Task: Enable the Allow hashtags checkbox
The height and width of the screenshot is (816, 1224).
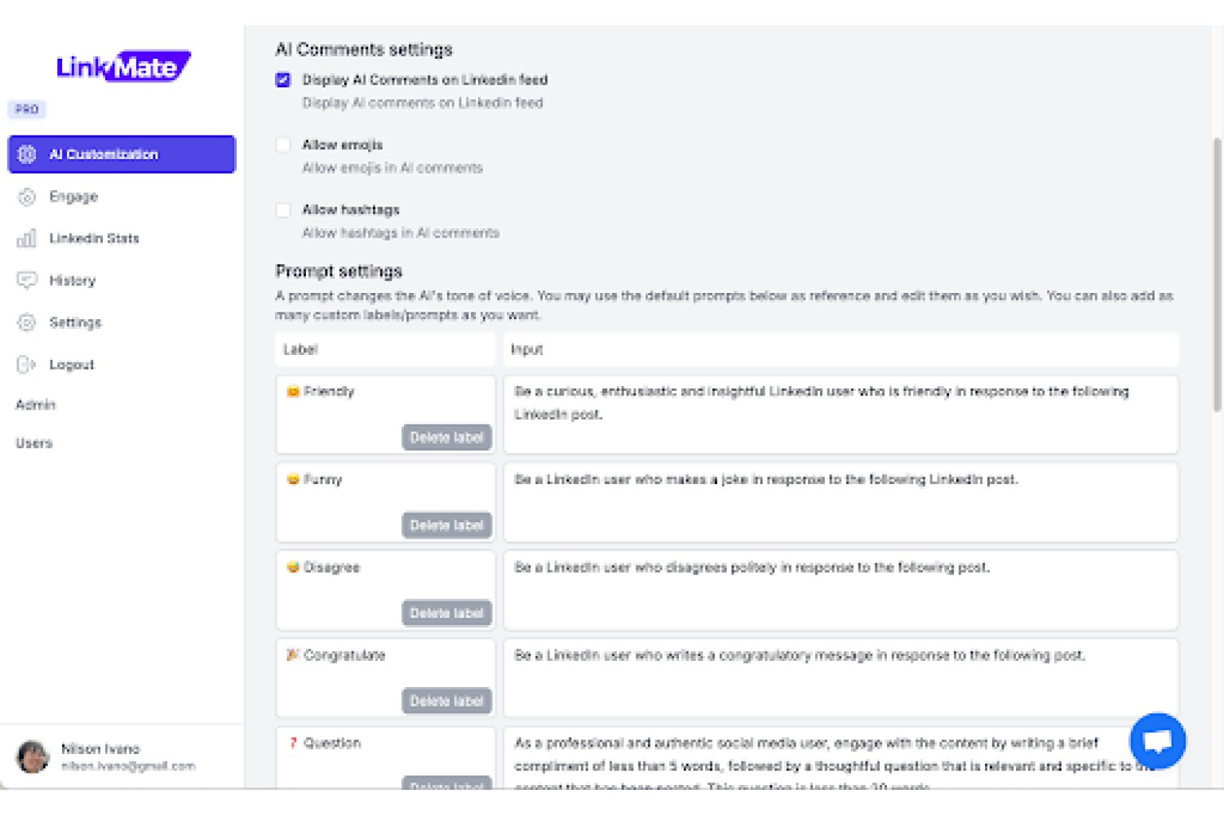Action: click(283, 211)
